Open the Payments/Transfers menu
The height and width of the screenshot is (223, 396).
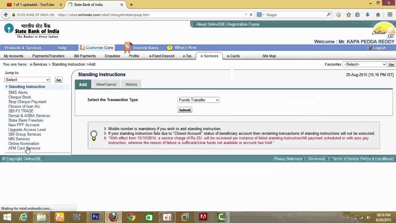pos(48,56)
